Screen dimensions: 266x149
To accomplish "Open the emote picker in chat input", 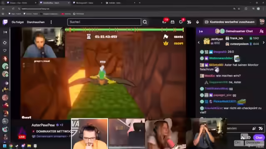I will [x=254, y=128].
